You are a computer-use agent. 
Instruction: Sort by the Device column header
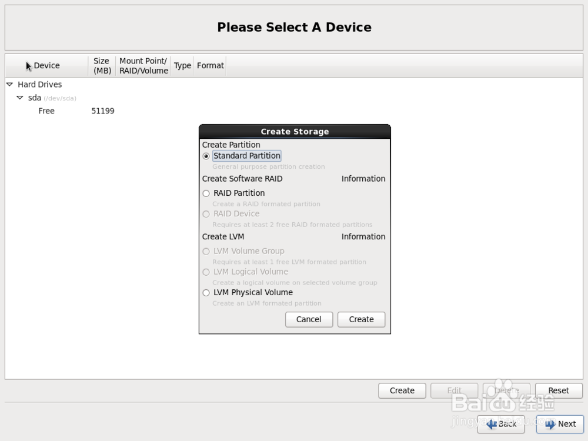(46, 66)
